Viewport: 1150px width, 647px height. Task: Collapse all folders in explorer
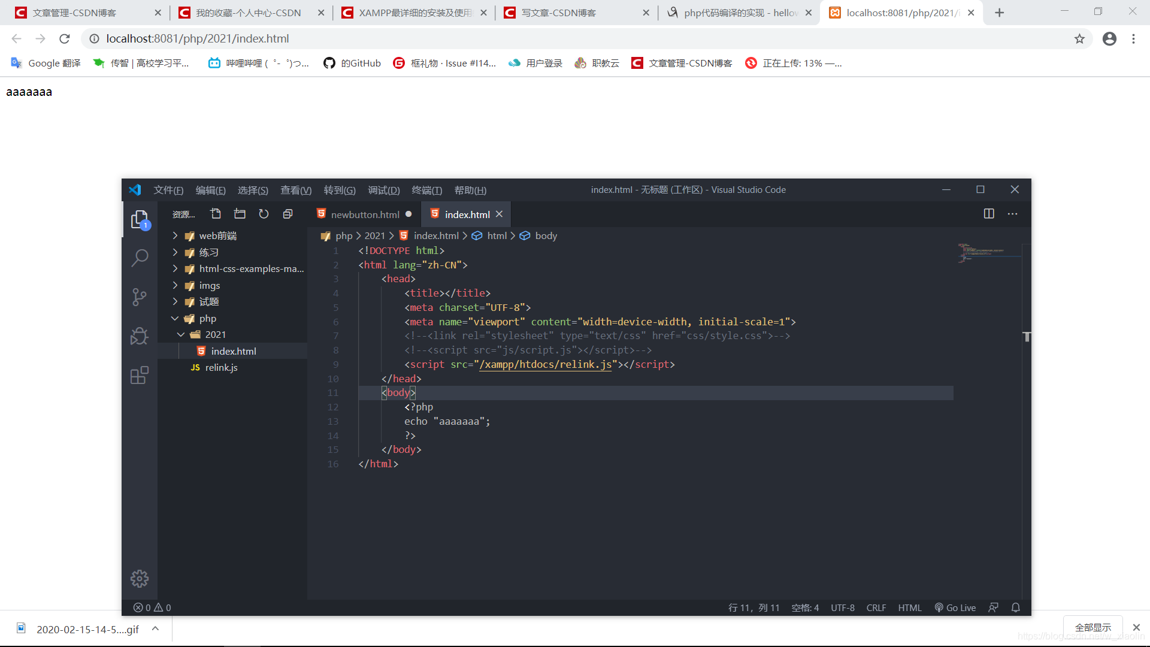287,214
